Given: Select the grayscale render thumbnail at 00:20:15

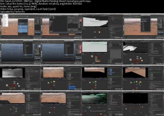Looking at the screenshot, I should tap(21, 78).
